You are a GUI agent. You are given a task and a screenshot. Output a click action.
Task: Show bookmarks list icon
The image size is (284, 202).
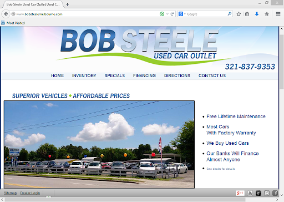247,14
